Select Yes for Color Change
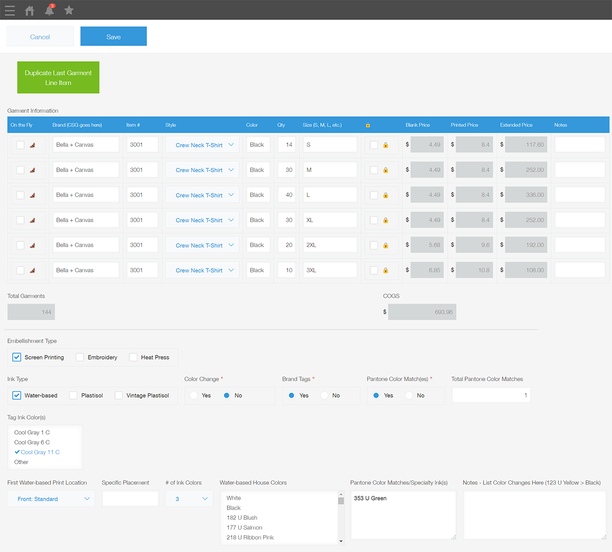Screen dimensions: 612x552 click(194, 395)
